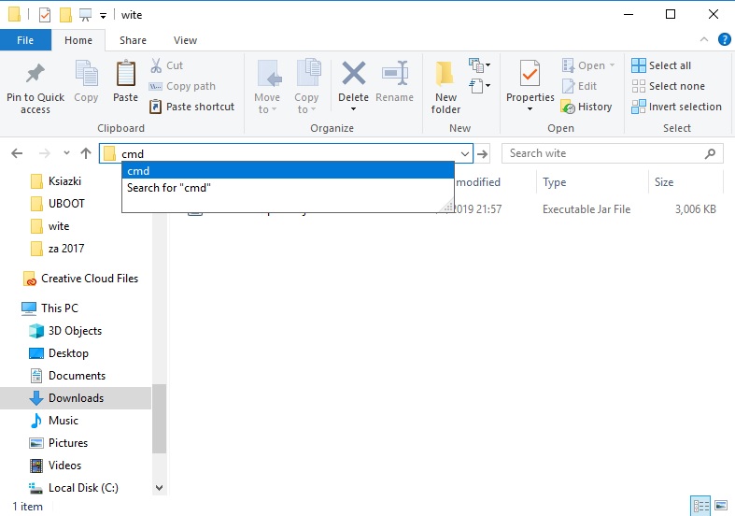735x516 pixels.
Task: Expand the Properties dropdown arrow
Action: (530, 109)
